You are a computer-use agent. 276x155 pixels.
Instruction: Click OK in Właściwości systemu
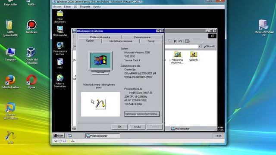point(120,127)
